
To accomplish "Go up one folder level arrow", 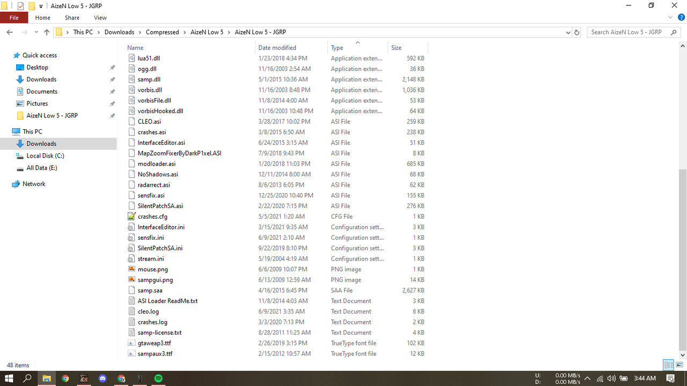I will (47, 32).
